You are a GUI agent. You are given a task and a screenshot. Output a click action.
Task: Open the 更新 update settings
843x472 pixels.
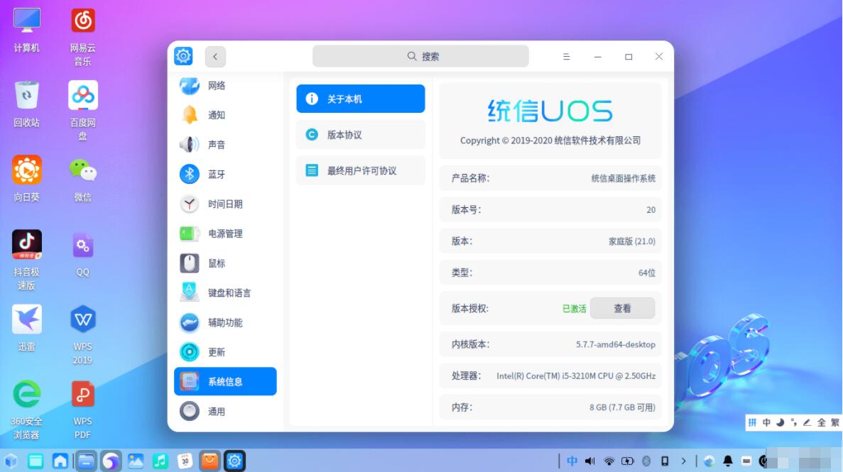[x=225, y=352]
